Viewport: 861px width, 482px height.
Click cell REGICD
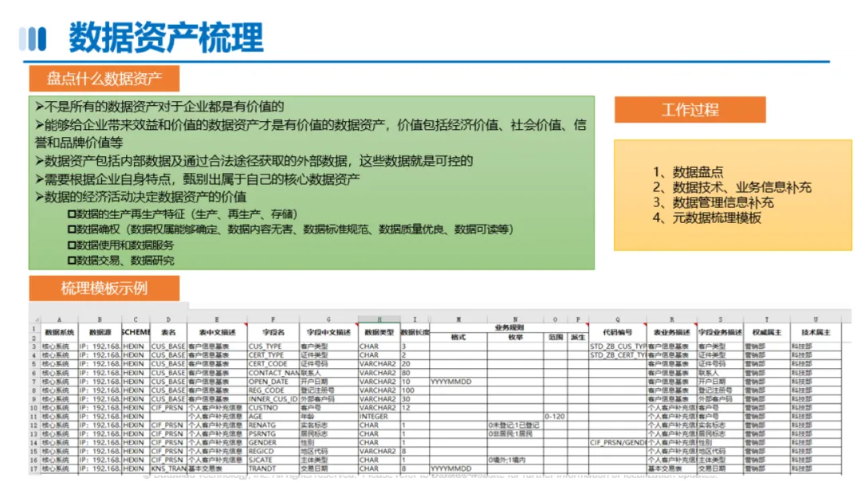click(x=273, y=451)
